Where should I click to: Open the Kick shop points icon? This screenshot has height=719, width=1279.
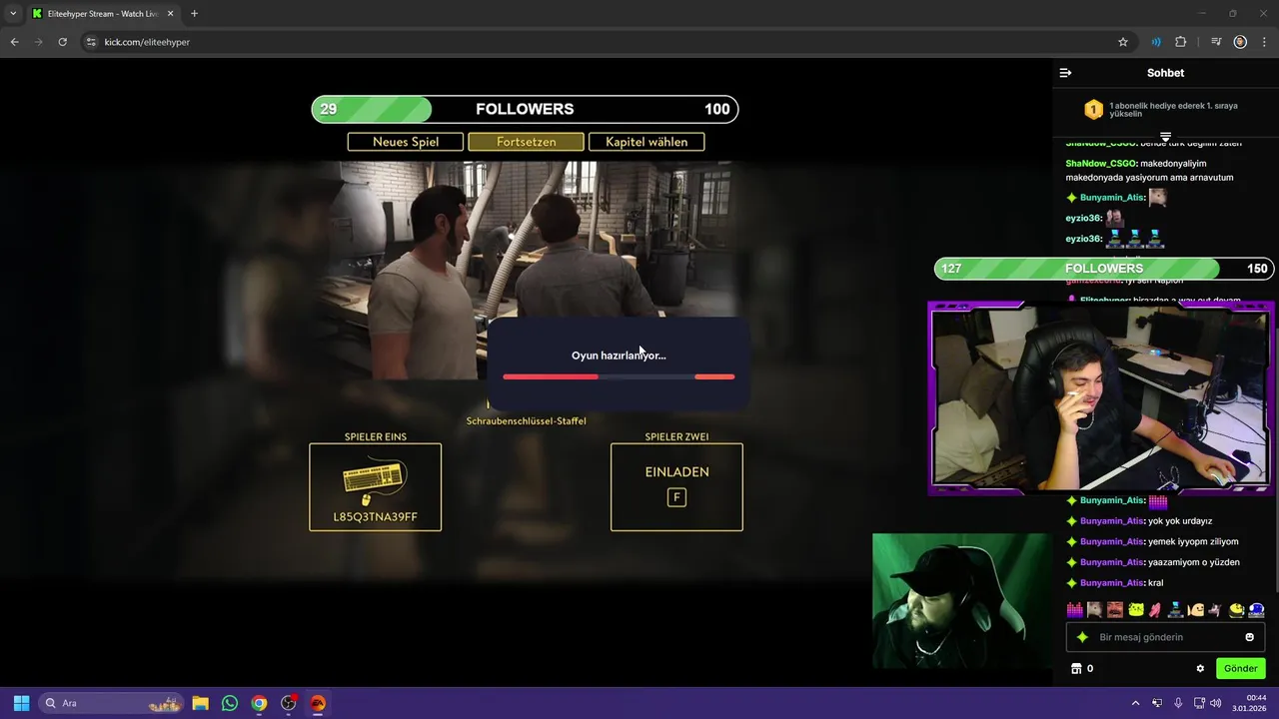1076,668
